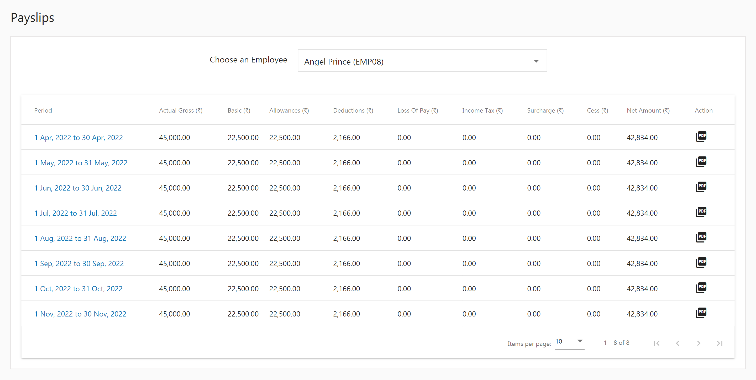Screen dimensions: 756x380
Task: Select June row deductions 2,166.00
Action: pyautogui.click(x=346, y=188)
